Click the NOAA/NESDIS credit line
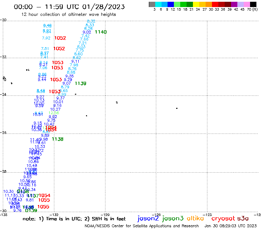Viewport: 261px width, 229px height. (142, 226)
